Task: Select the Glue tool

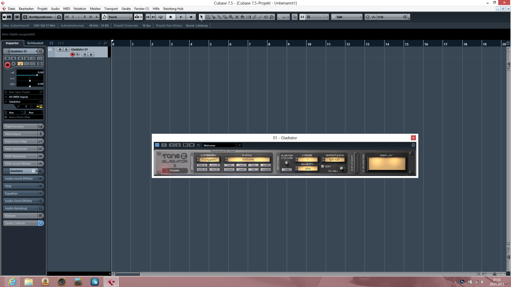Action: (x=220, y=17)
